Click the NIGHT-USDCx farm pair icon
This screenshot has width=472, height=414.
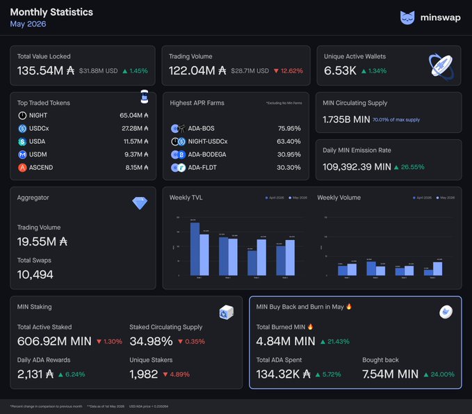[x=178, y=141]
